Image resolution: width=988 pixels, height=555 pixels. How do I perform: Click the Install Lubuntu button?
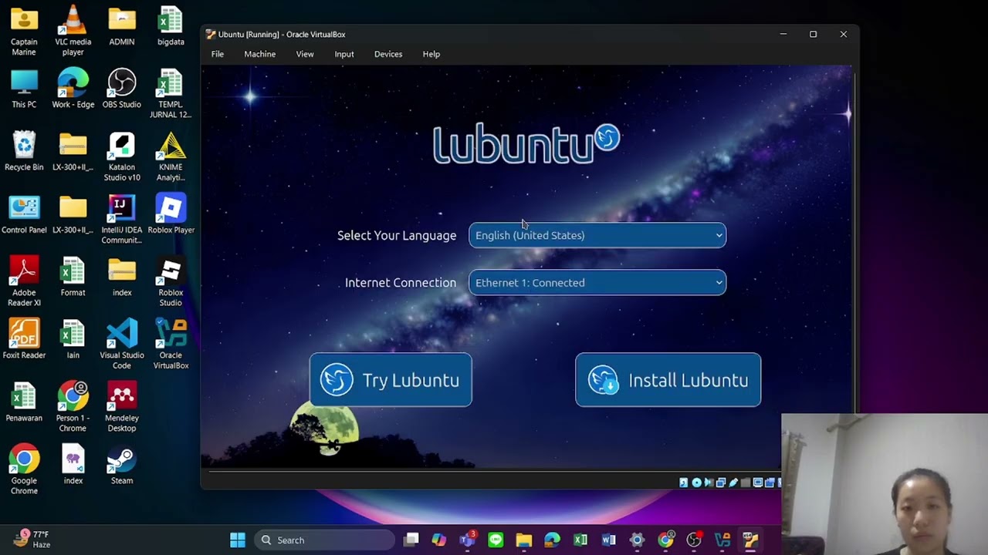pos(668,380)
